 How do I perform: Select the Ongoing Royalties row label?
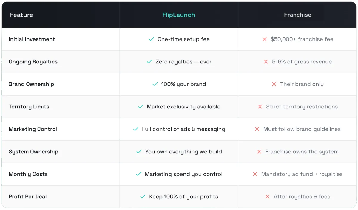33,62
